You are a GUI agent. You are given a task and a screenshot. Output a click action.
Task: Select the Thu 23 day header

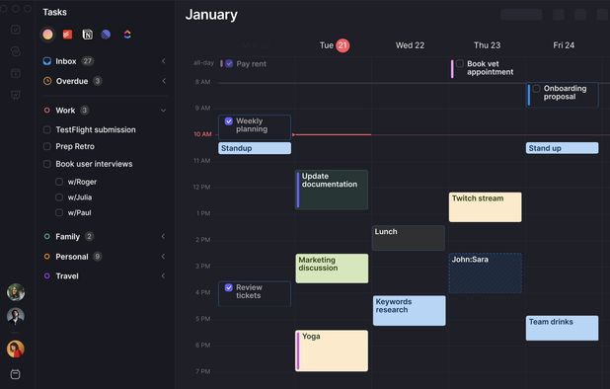[x=487, y=45]
